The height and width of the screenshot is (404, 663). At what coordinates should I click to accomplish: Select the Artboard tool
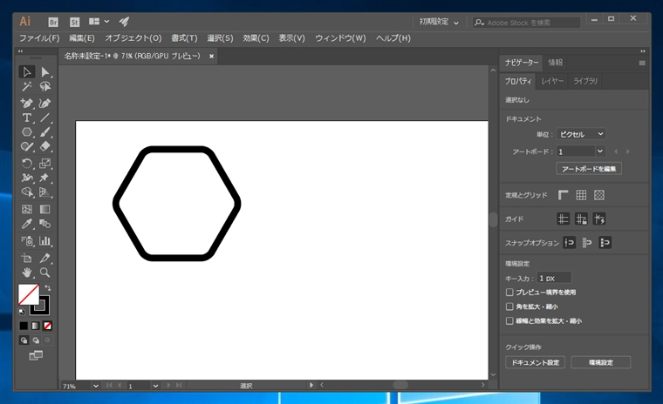(x=27, y=258)
